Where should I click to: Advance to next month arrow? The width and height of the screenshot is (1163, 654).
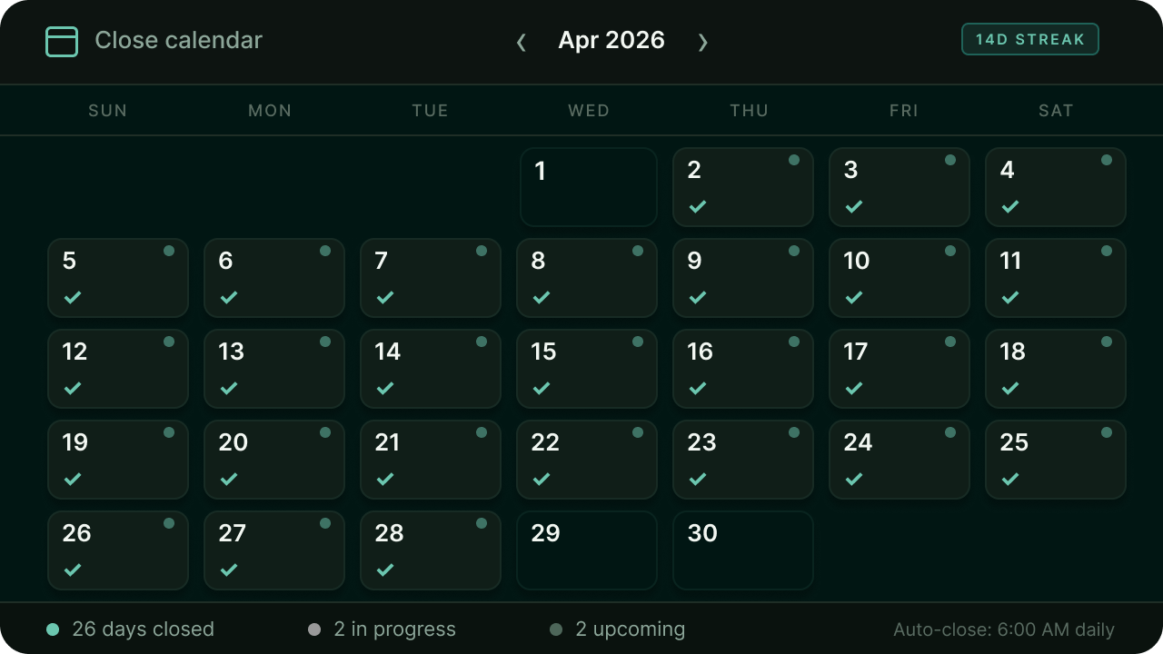(702, 42)
